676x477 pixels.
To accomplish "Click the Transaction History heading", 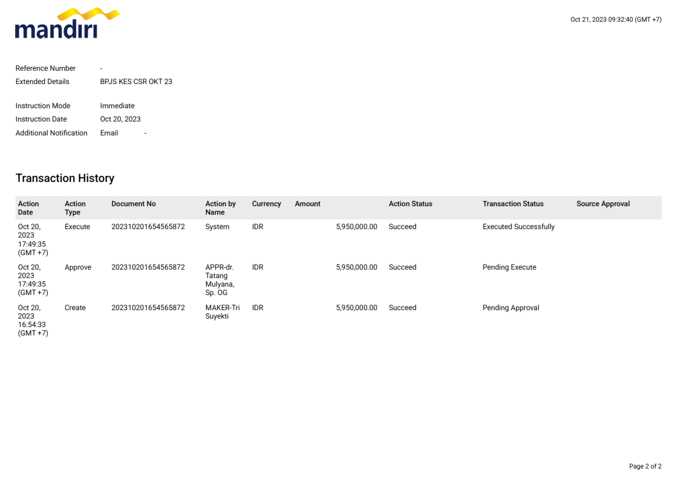I will tap(65, 178).
